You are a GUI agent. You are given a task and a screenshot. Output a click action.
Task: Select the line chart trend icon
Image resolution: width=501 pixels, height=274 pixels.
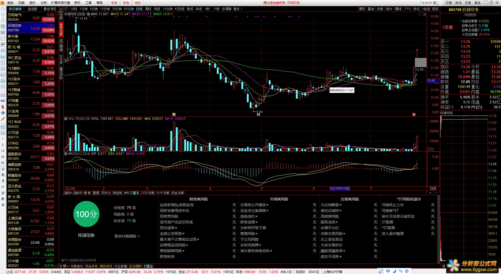(3, 39)
